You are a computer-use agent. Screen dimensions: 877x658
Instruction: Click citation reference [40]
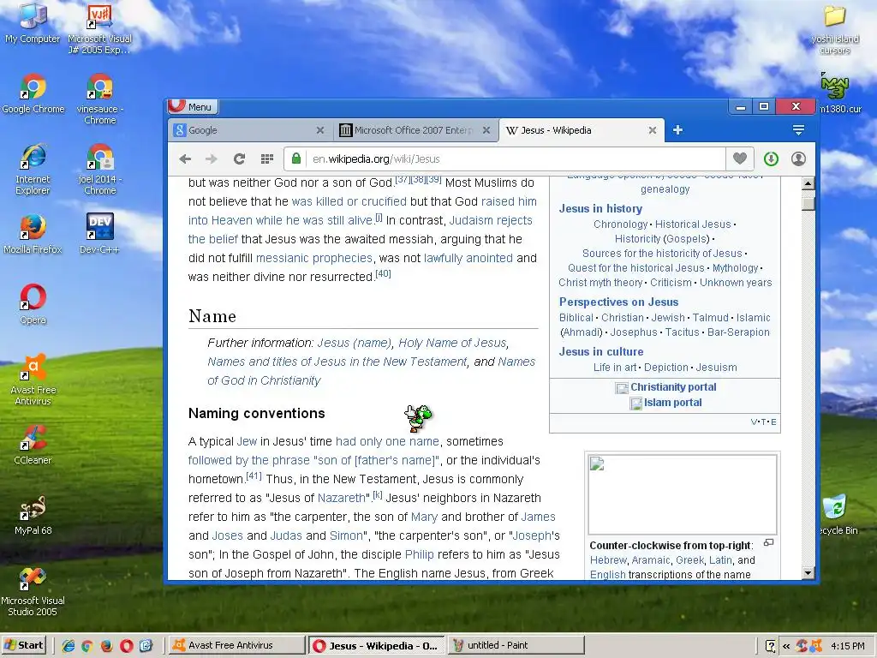(383, 273)
